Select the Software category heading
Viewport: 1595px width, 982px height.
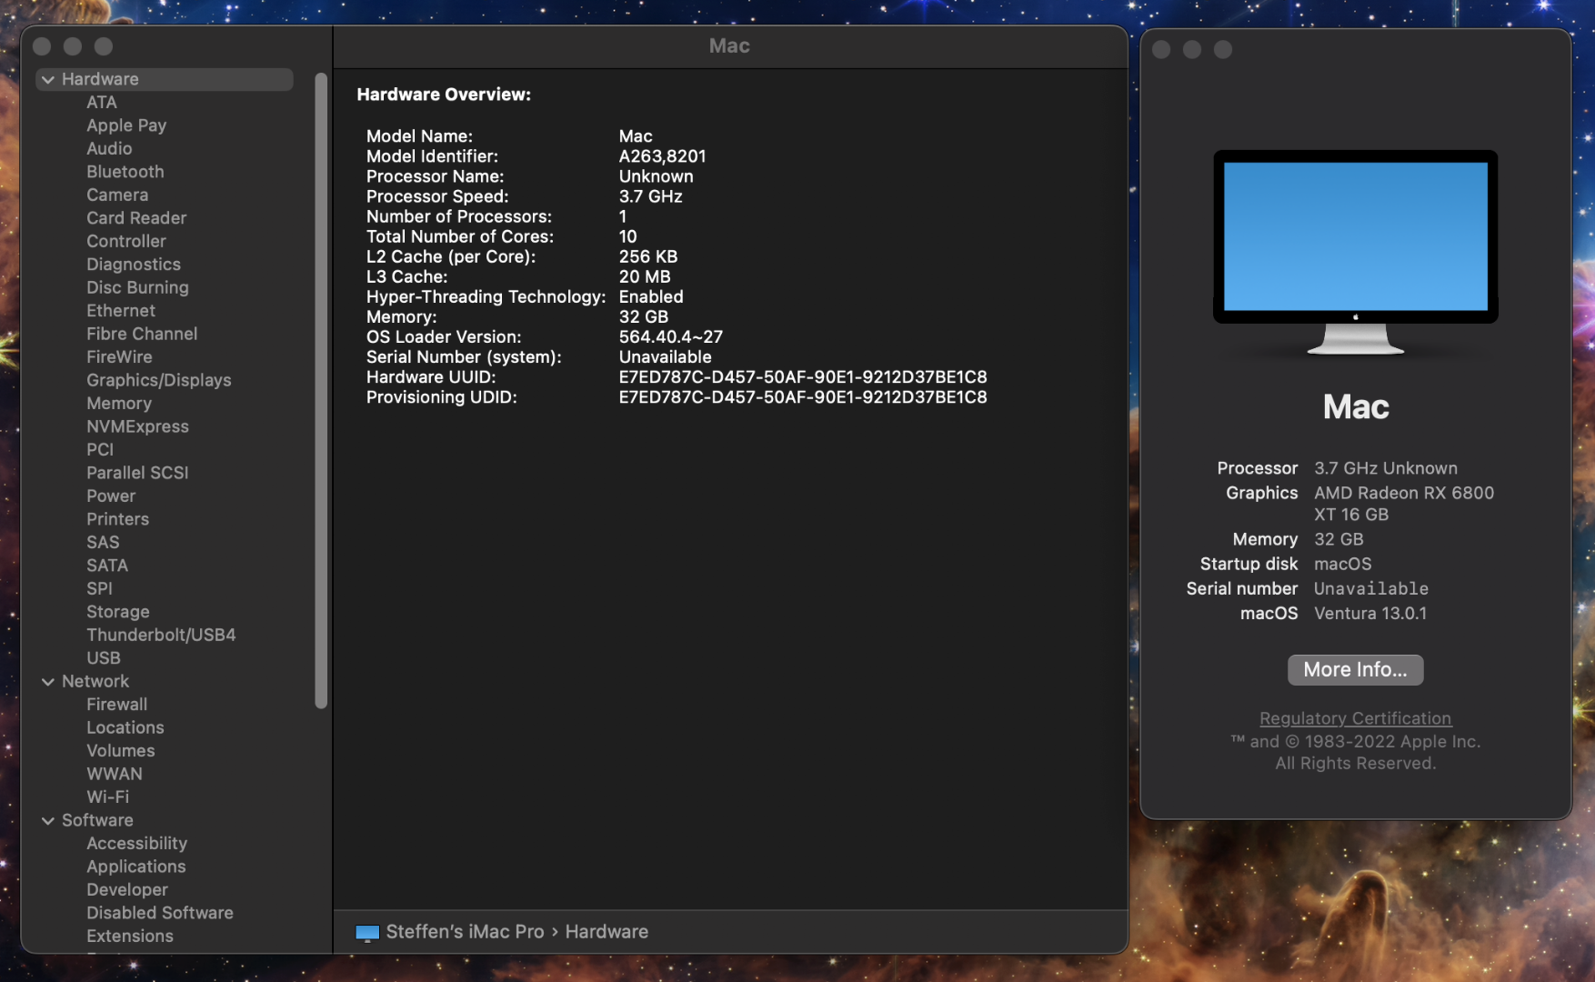97,821
